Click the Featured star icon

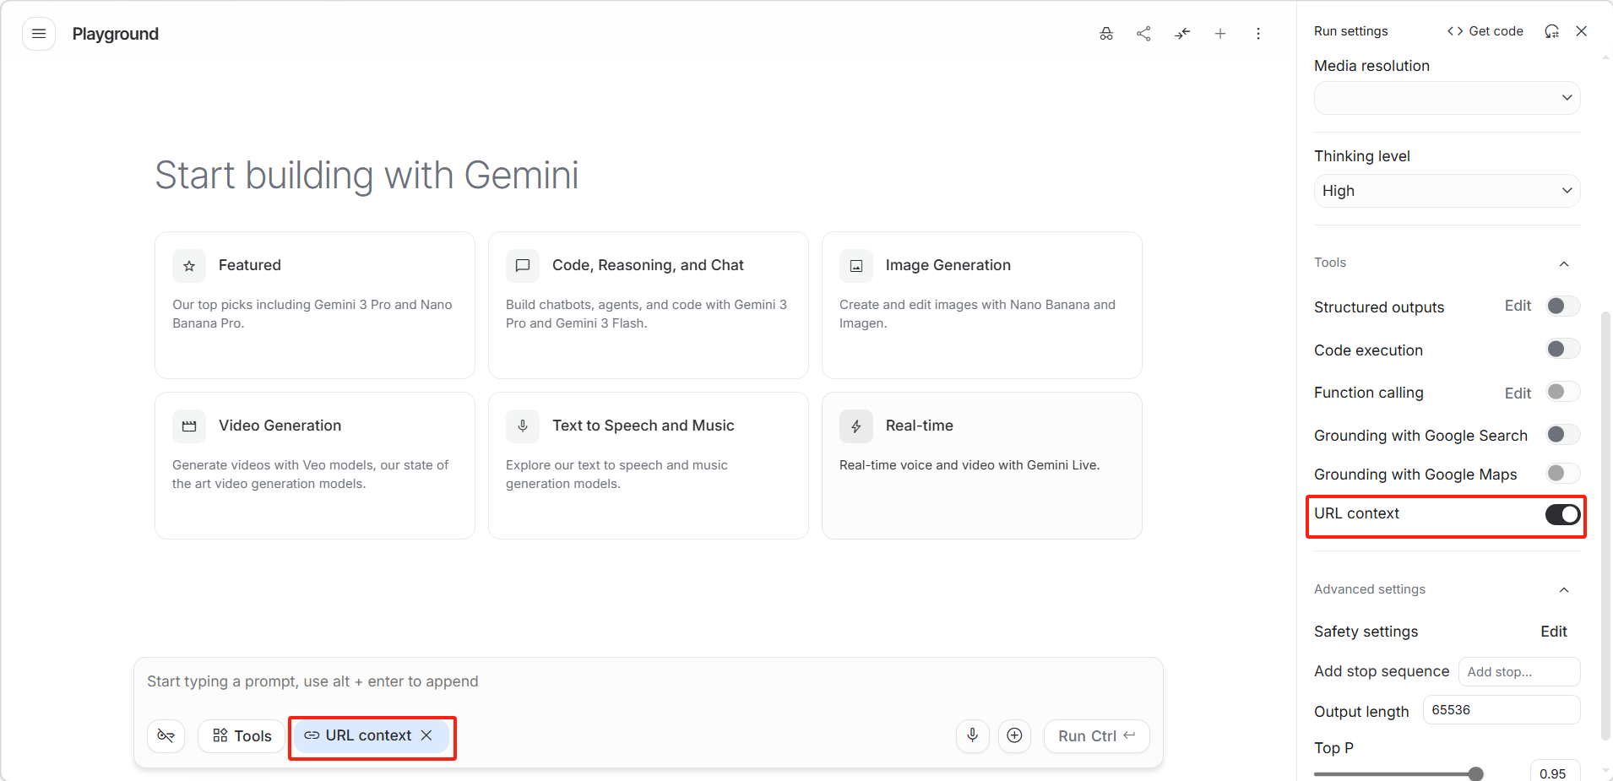click(189, 266)
